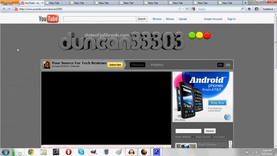Switch to the Playlists tab
The height and width of the screenshot is (156, 277).
[x=157, y=65]
